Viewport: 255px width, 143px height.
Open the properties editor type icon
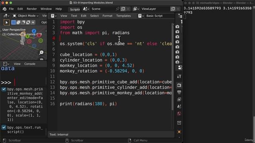point(180,68)
